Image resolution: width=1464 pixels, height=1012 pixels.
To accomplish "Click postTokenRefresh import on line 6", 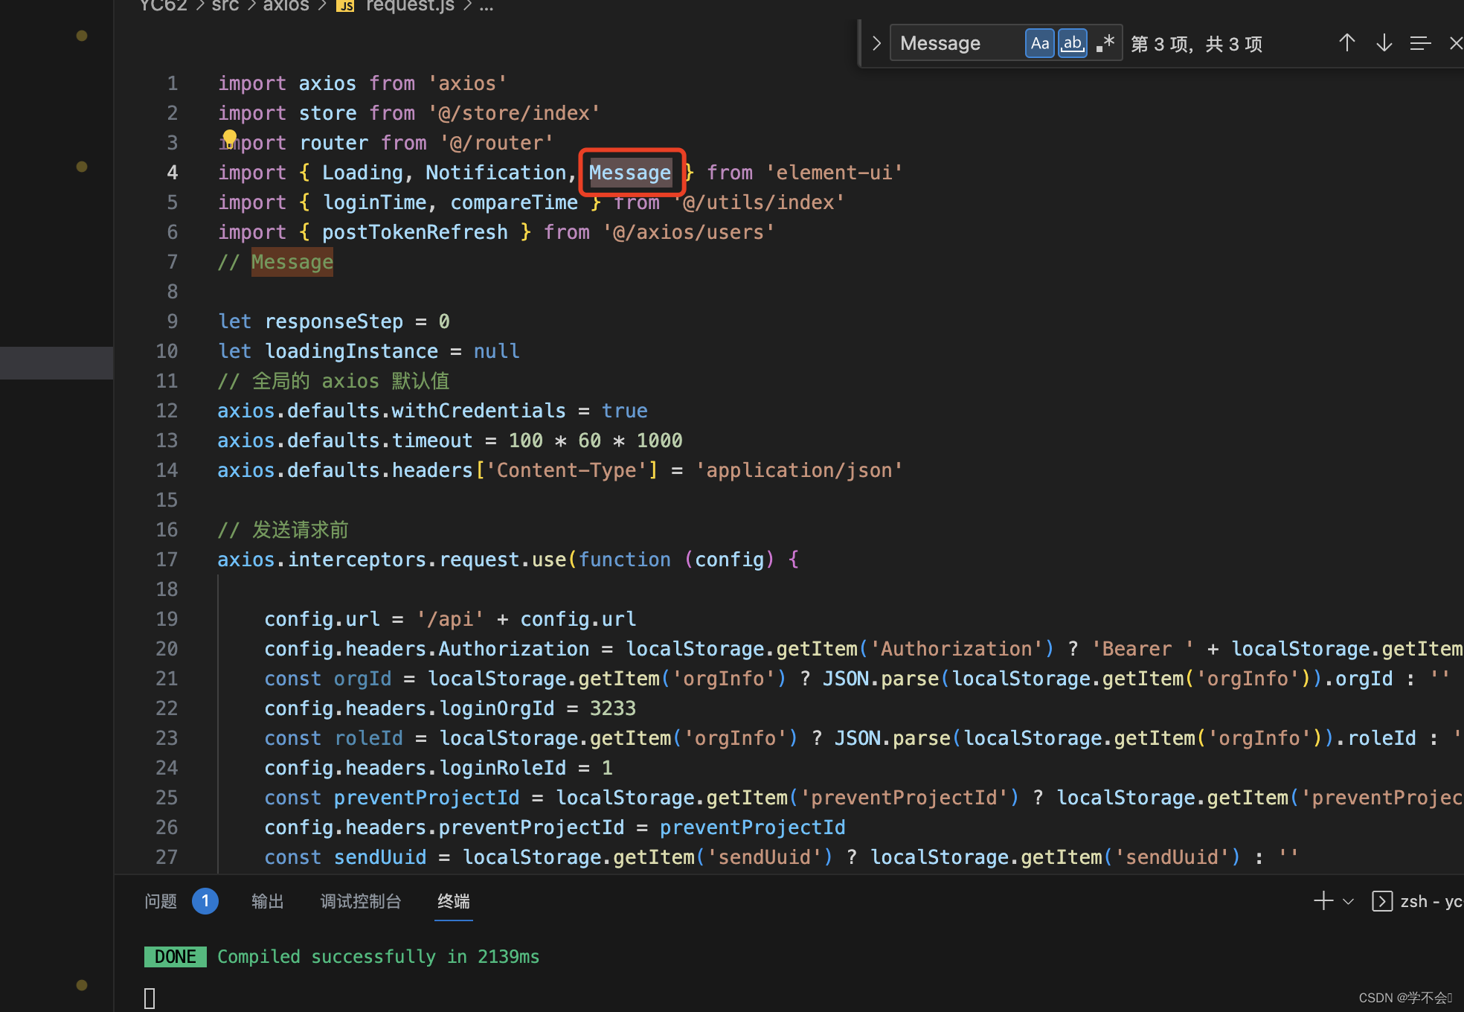I will tap(415, 232).
